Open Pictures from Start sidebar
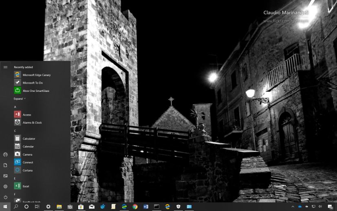Viewport: 337px width, 211px height. (x=5, y=175)
